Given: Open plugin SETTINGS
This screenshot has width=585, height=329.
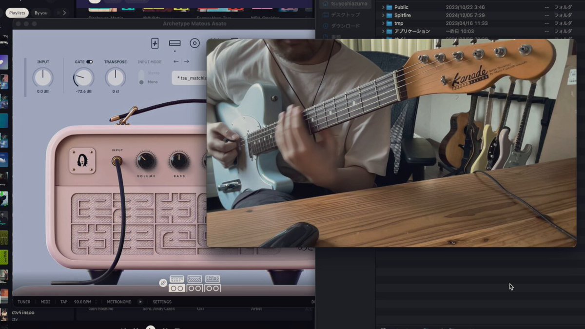Looking at the screenshot, I should (162, 302).
